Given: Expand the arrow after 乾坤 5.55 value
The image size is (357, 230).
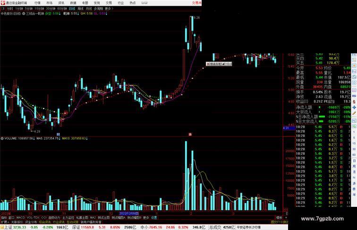Looking at the screenshot, I should 78,14.
